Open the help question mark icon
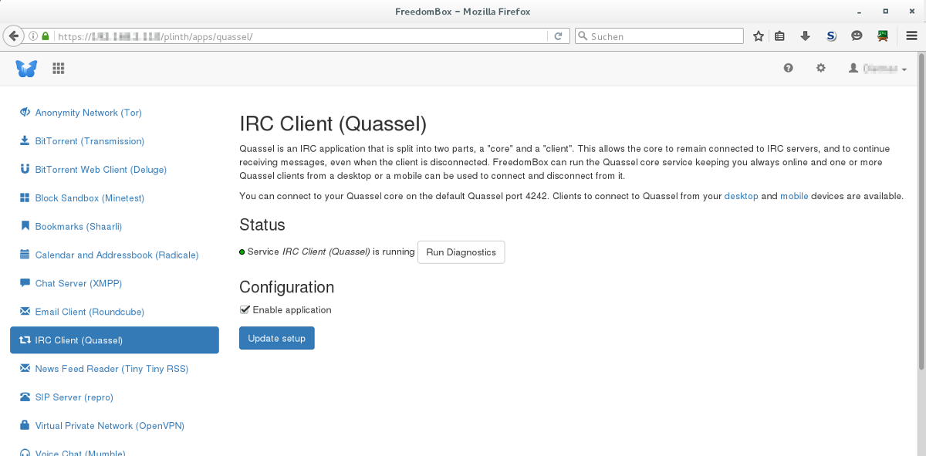 click(x=788, y=68)
